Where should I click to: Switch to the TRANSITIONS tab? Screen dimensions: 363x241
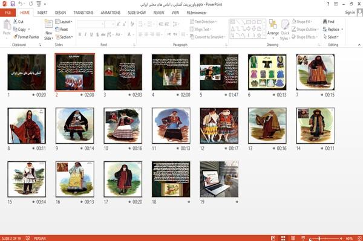tap(83, 13)
